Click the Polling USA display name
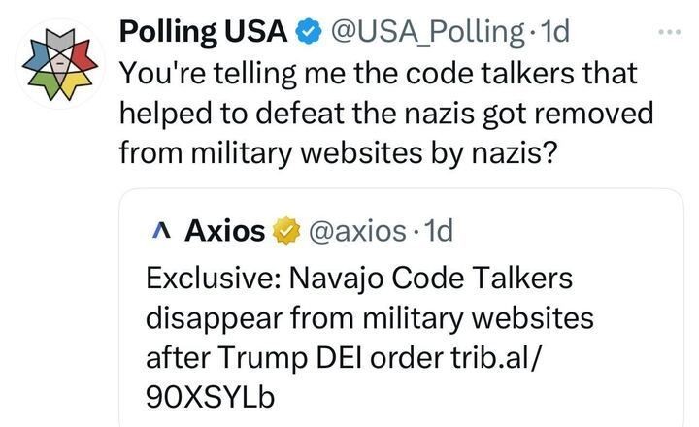Viewport: 699px width, 427px height. click(x=202, y=31)
